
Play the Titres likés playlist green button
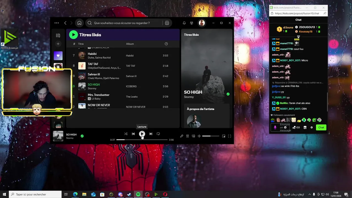click(x=73, y=35)
